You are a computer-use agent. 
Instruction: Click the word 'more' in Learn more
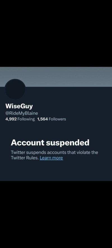tap(58, 158)
